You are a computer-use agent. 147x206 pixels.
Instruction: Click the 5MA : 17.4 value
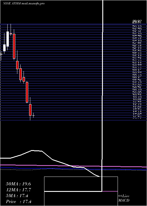[17, 196]
